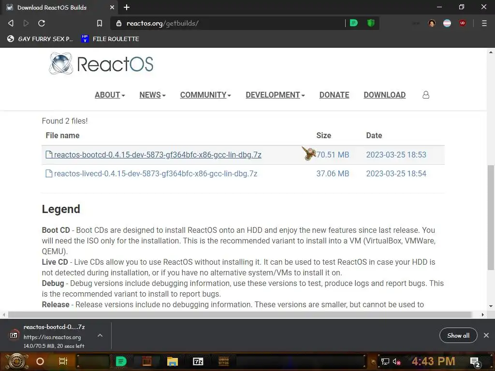
Task: Open the DONATE page
Action: [x=335, y=95]
